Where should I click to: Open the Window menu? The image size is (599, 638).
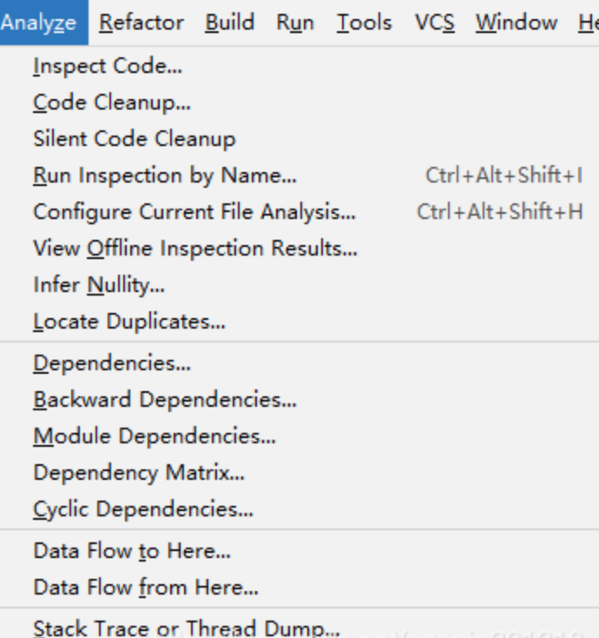point(517,23)
